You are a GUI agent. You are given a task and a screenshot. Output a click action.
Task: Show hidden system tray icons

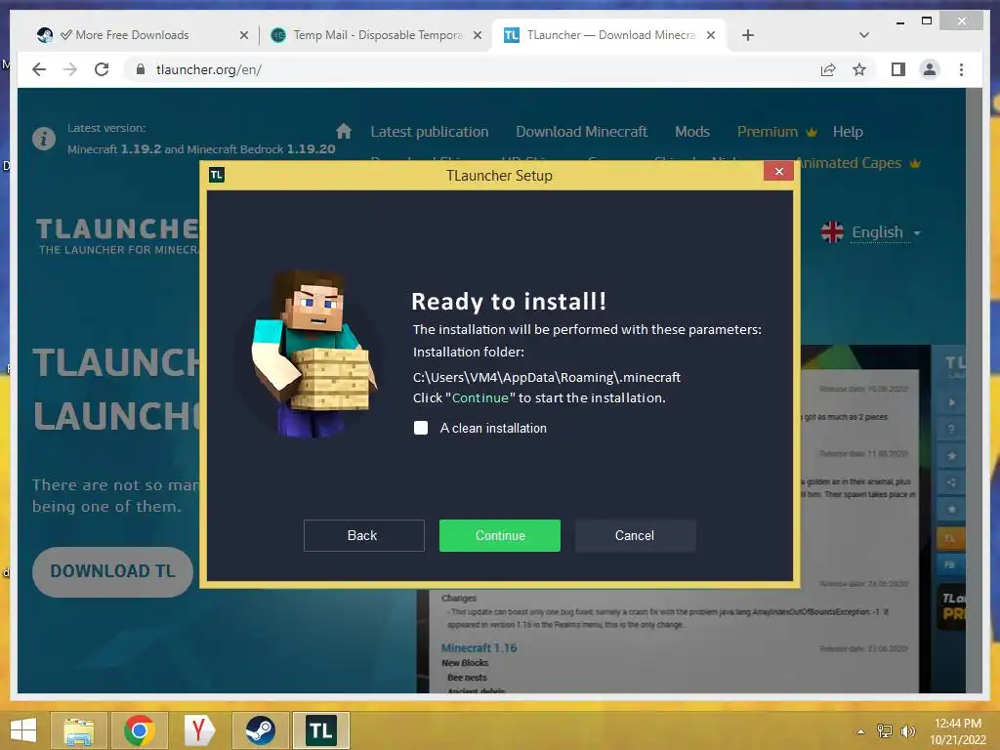[x=860, y=730]
